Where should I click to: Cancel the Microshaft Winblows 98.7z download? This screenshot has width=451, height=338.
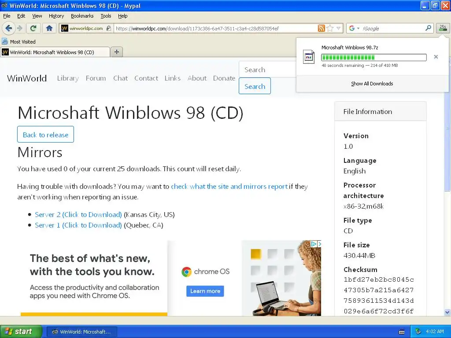click(436, 57)
